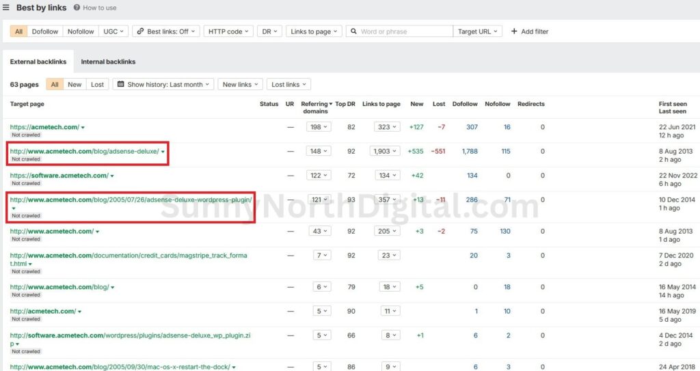Viewport: 700px width, 371px height.
Task: Show only Lost pages
Action: click(97, 84)
